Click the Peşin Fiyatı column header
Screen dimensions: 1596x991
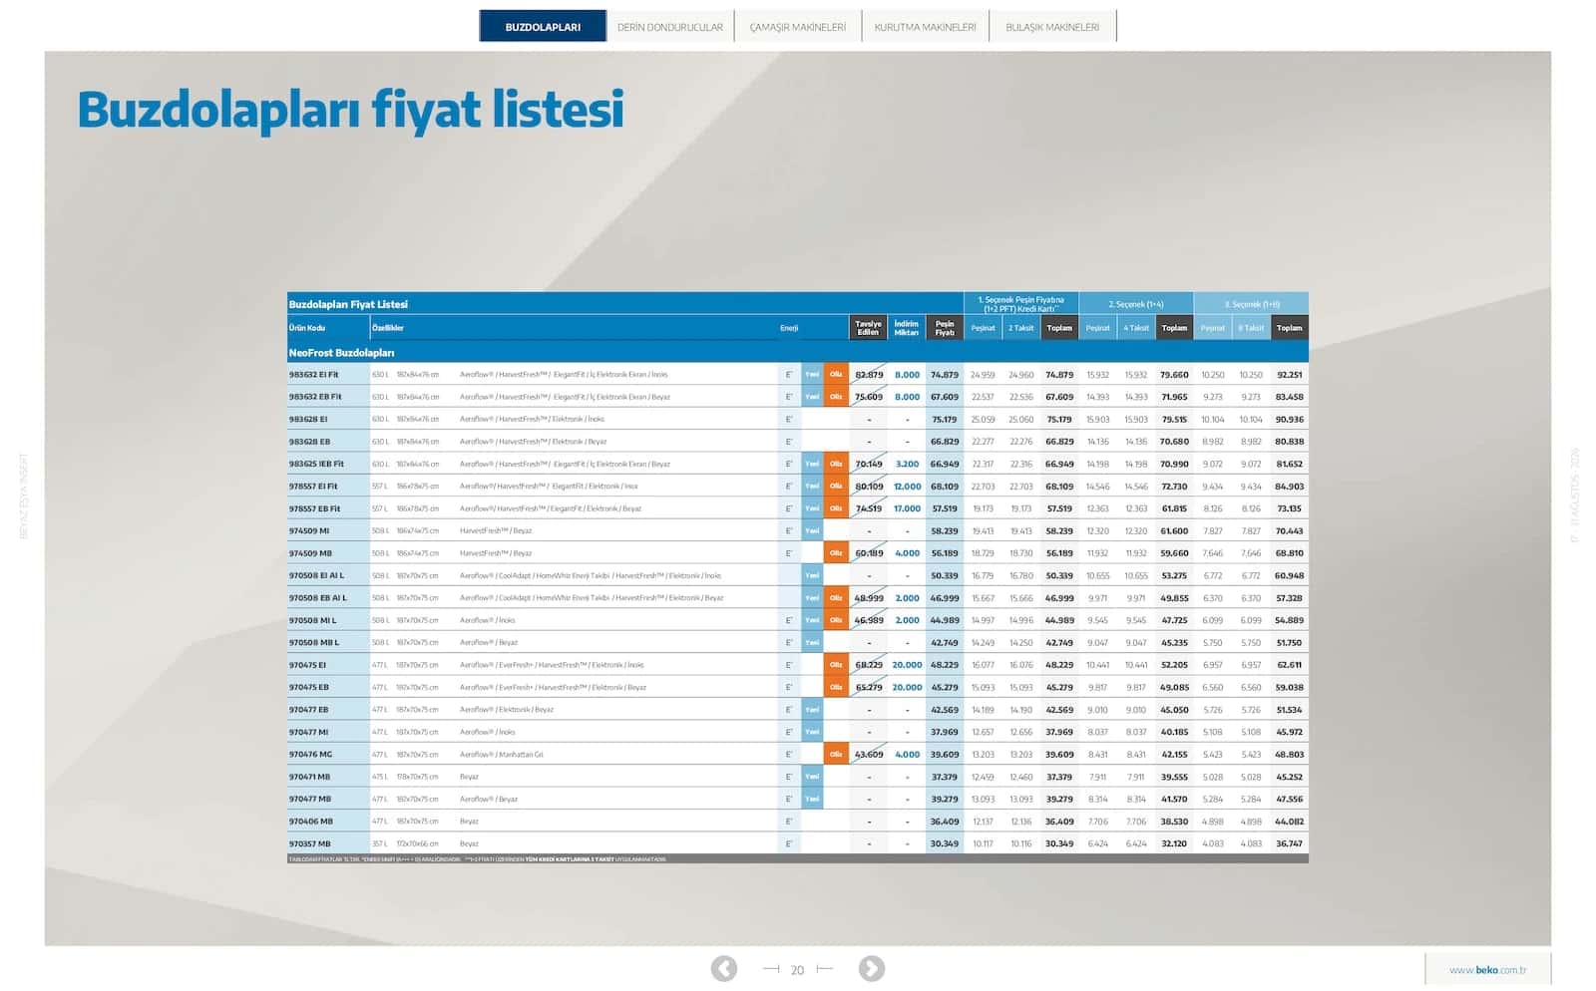[945, 328]
